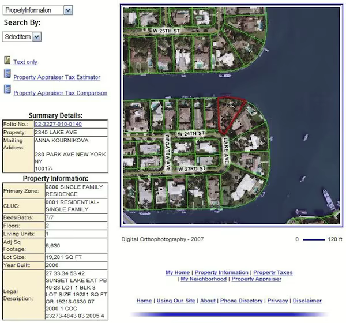Open the Text only link
The width and height of the screenshot is (346, 323).
click(25, 62)
